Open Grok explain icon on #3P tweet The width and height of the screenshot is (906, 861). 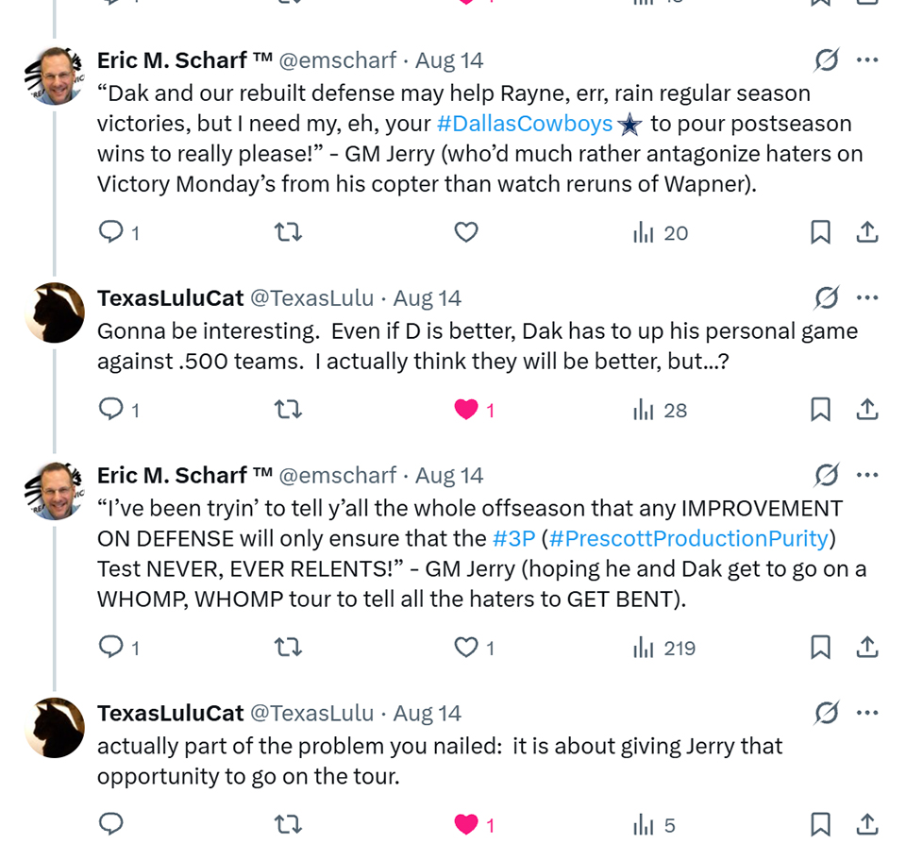pyautogui.click(x=827, y=475)
